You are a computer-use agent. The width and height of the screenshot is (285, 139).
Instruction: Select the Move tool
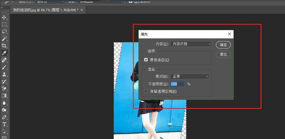coord(4,17)
